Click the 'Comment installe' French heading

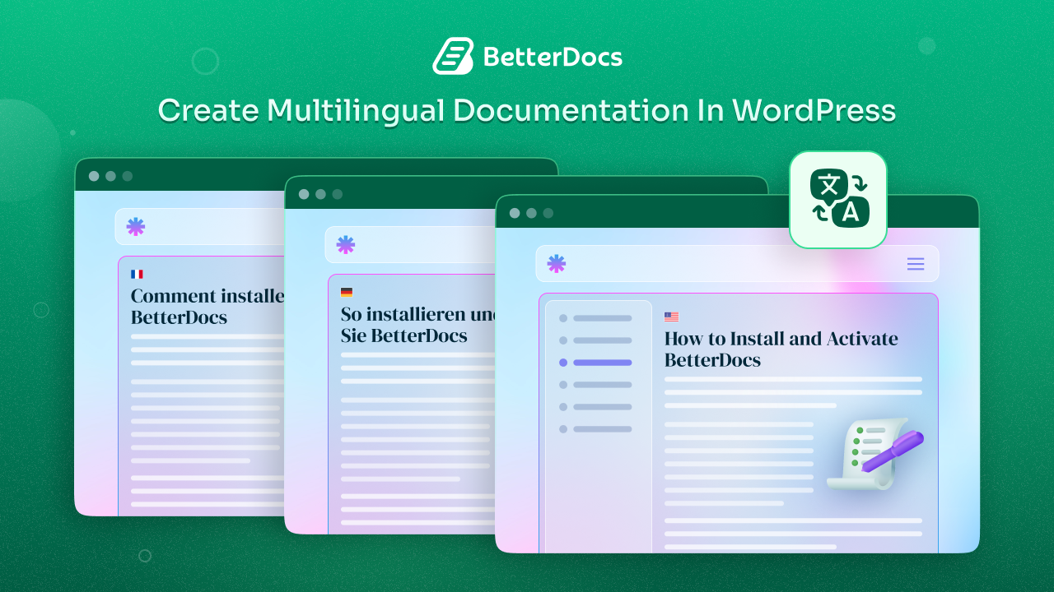click(x=208, y=307)
